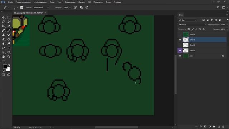The image size is (229, 129).
Task: Select the Move tool
Action: coord(3,18)
